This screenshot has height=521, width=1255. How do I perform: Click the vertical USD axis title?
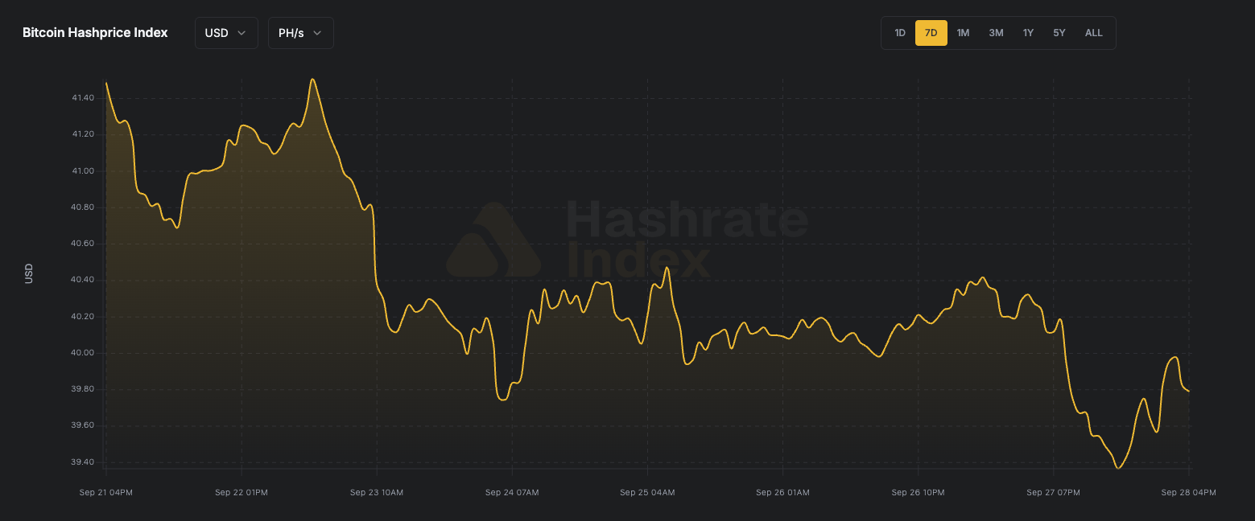29,273
